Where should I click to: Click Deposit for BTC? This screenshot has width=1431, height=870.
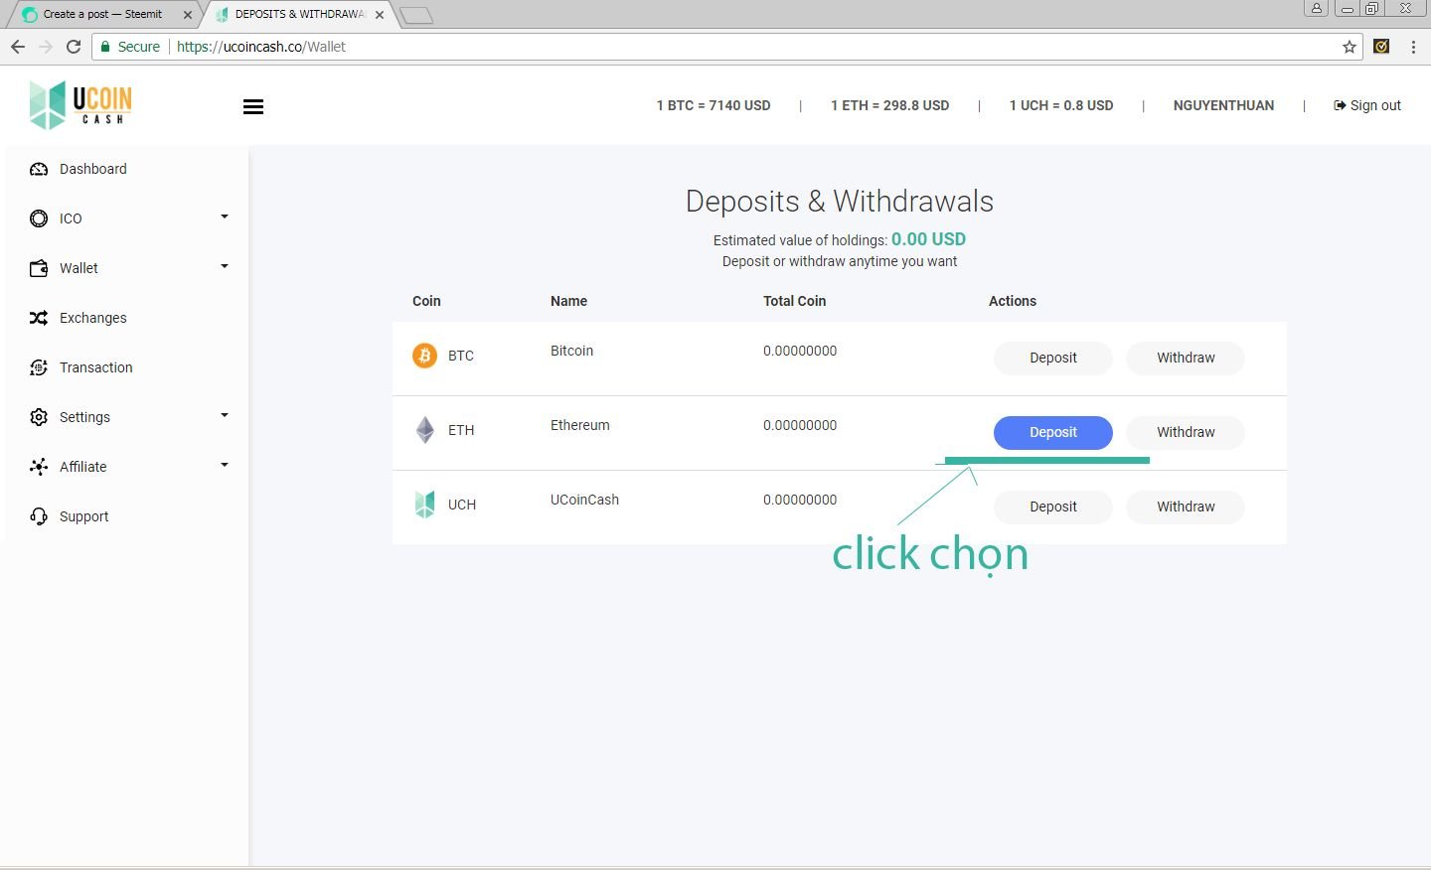click(1053, 358)
